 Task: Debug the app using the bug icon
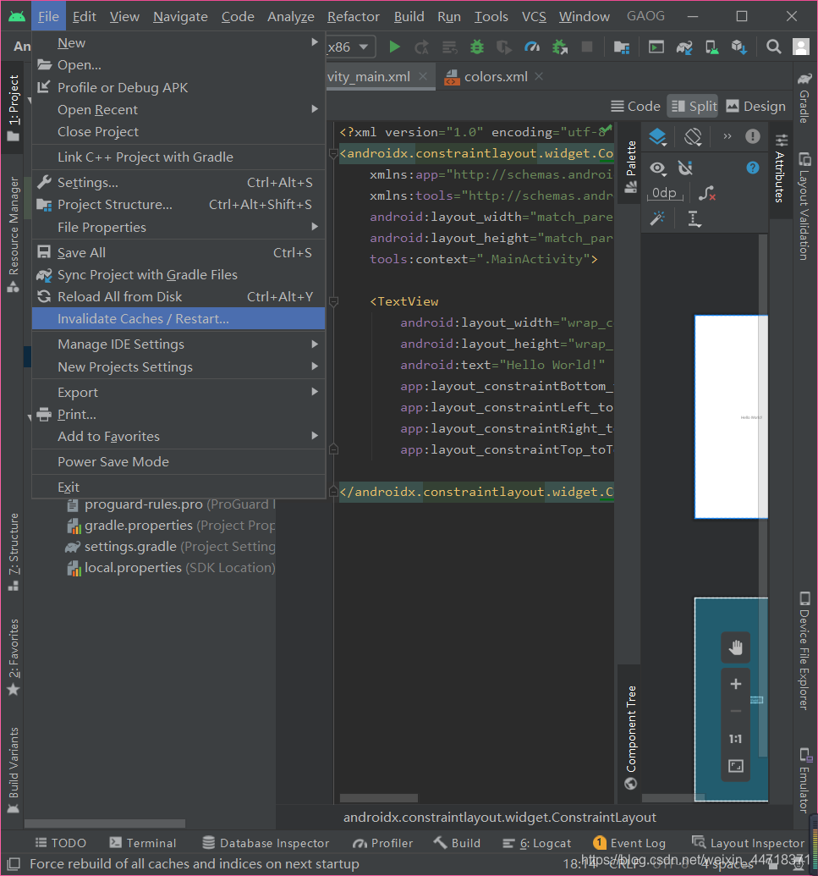477,47
